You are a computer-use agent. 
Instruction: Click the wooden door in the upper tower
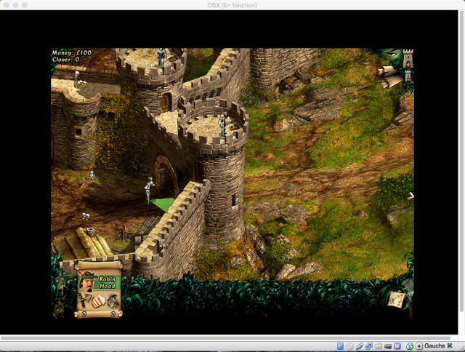166,102
